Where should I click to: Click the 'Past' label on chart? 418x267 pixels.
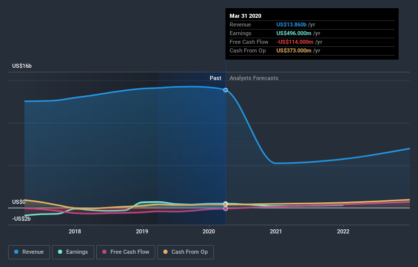(x=215, y=78)
